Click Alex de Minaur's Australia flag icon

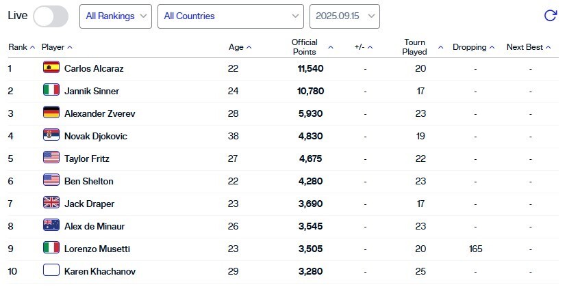pos(51,225)
